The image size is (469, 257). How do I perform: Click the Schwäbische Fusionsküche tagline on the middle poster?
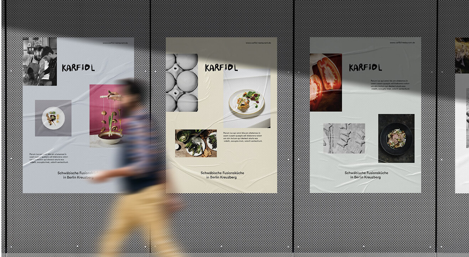[x=222, y=175]
